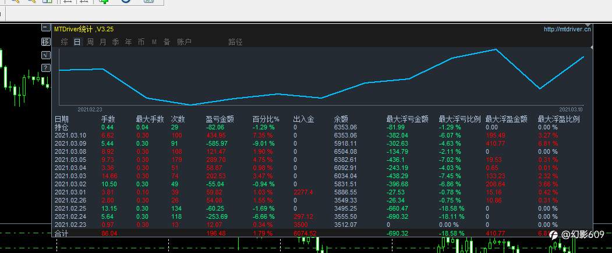Click the 盈亏金额 column header
Image resolution: width=612 pixels, height=253 pixels.
(x=220, y=119)
